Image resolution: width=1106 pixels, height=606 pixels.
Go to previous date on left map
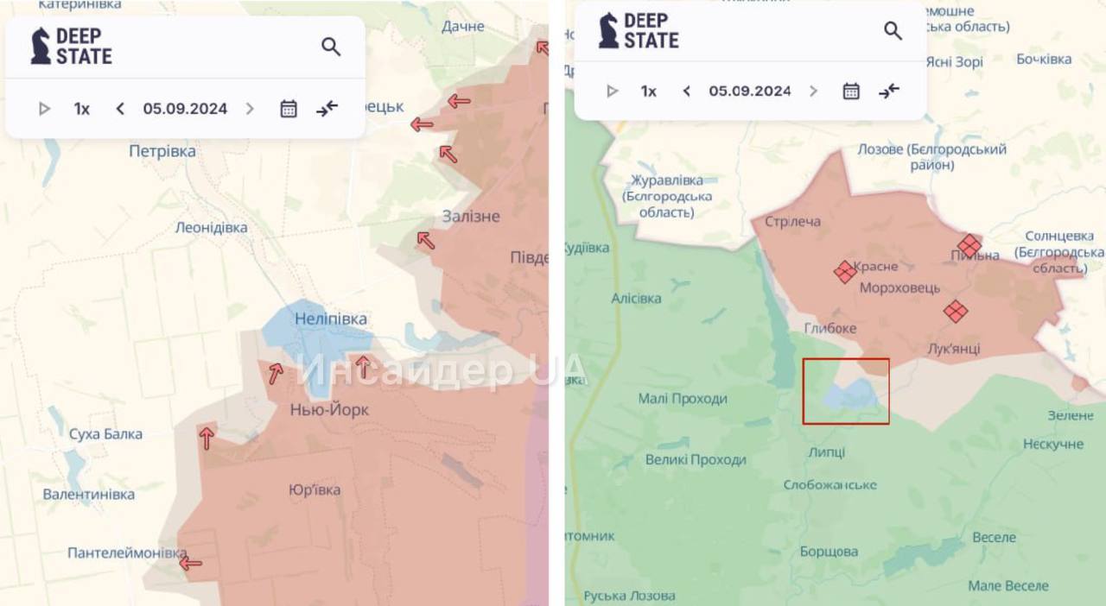[120, 109]
